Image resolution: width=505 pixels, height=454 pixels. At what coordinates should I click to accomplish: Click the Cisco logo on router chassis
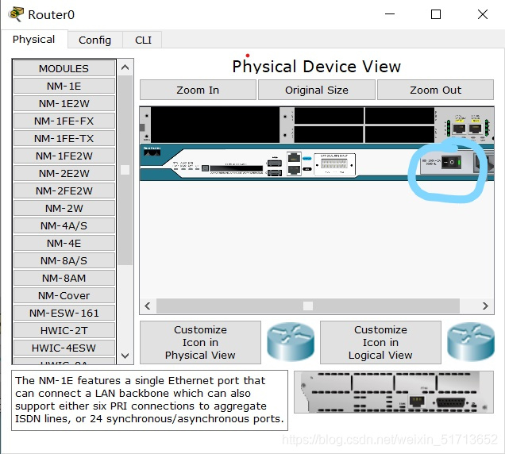point(152,152)
